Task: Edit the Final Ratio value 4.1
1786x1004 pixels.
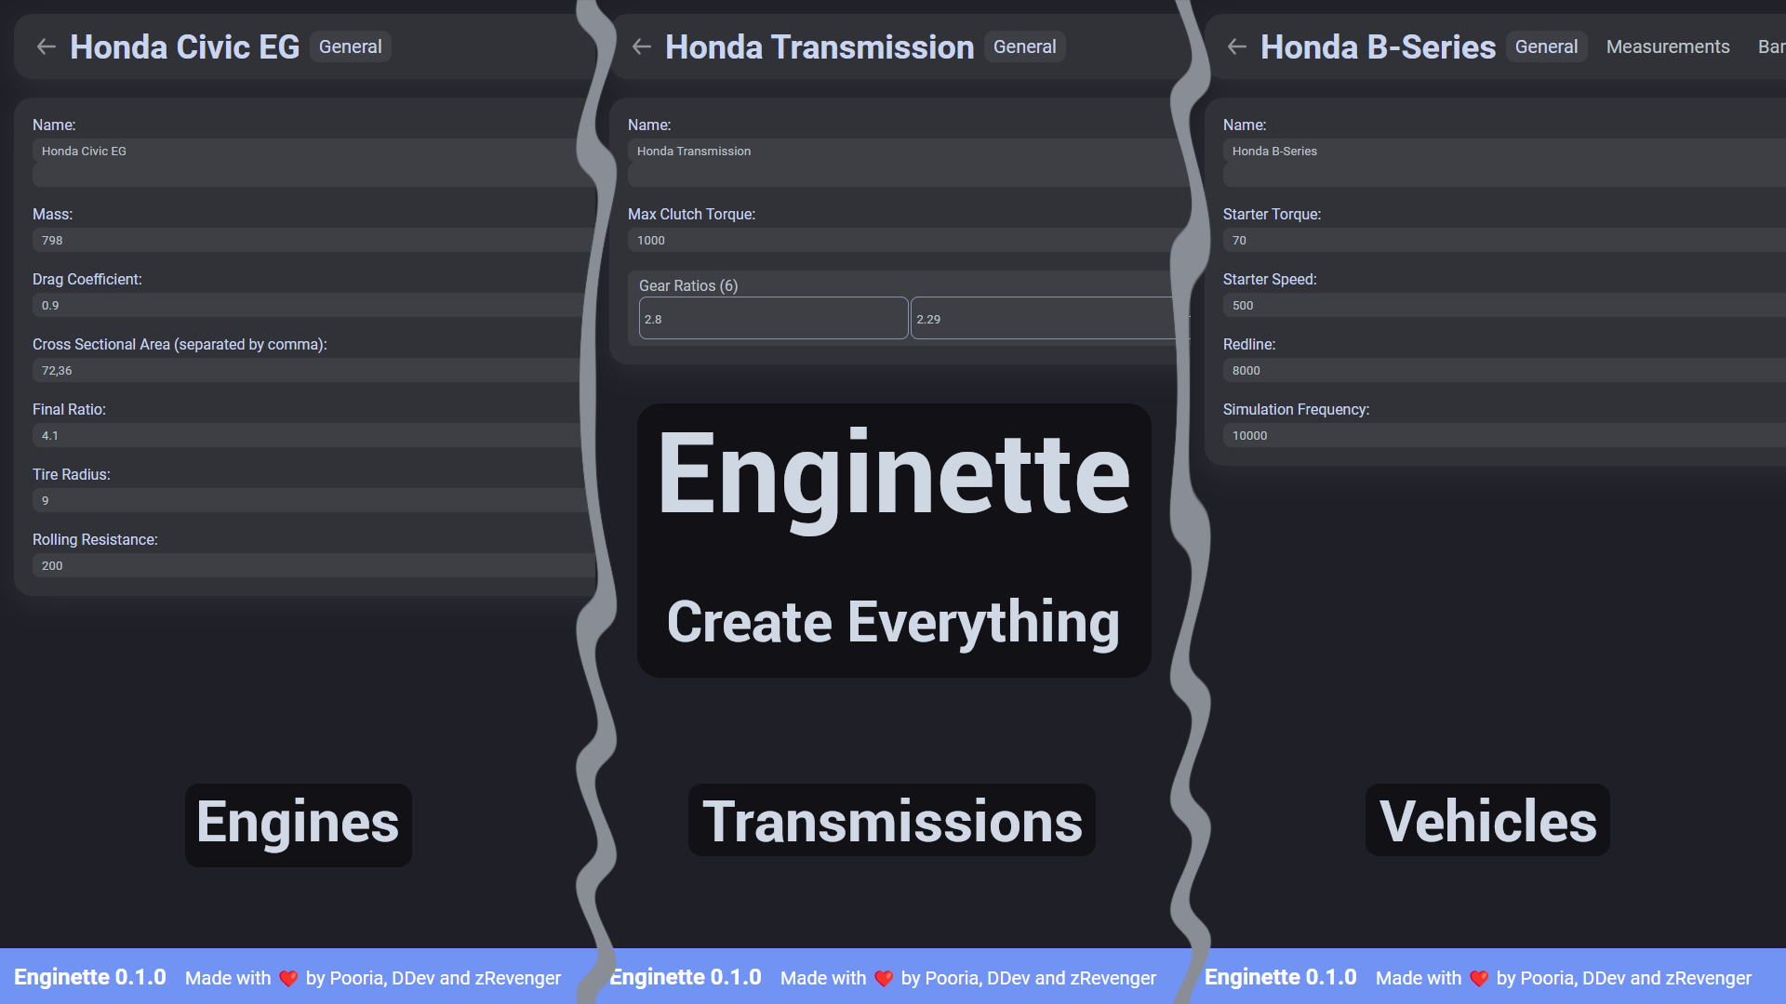Action: pyautogui.click(x=307, y=435)
